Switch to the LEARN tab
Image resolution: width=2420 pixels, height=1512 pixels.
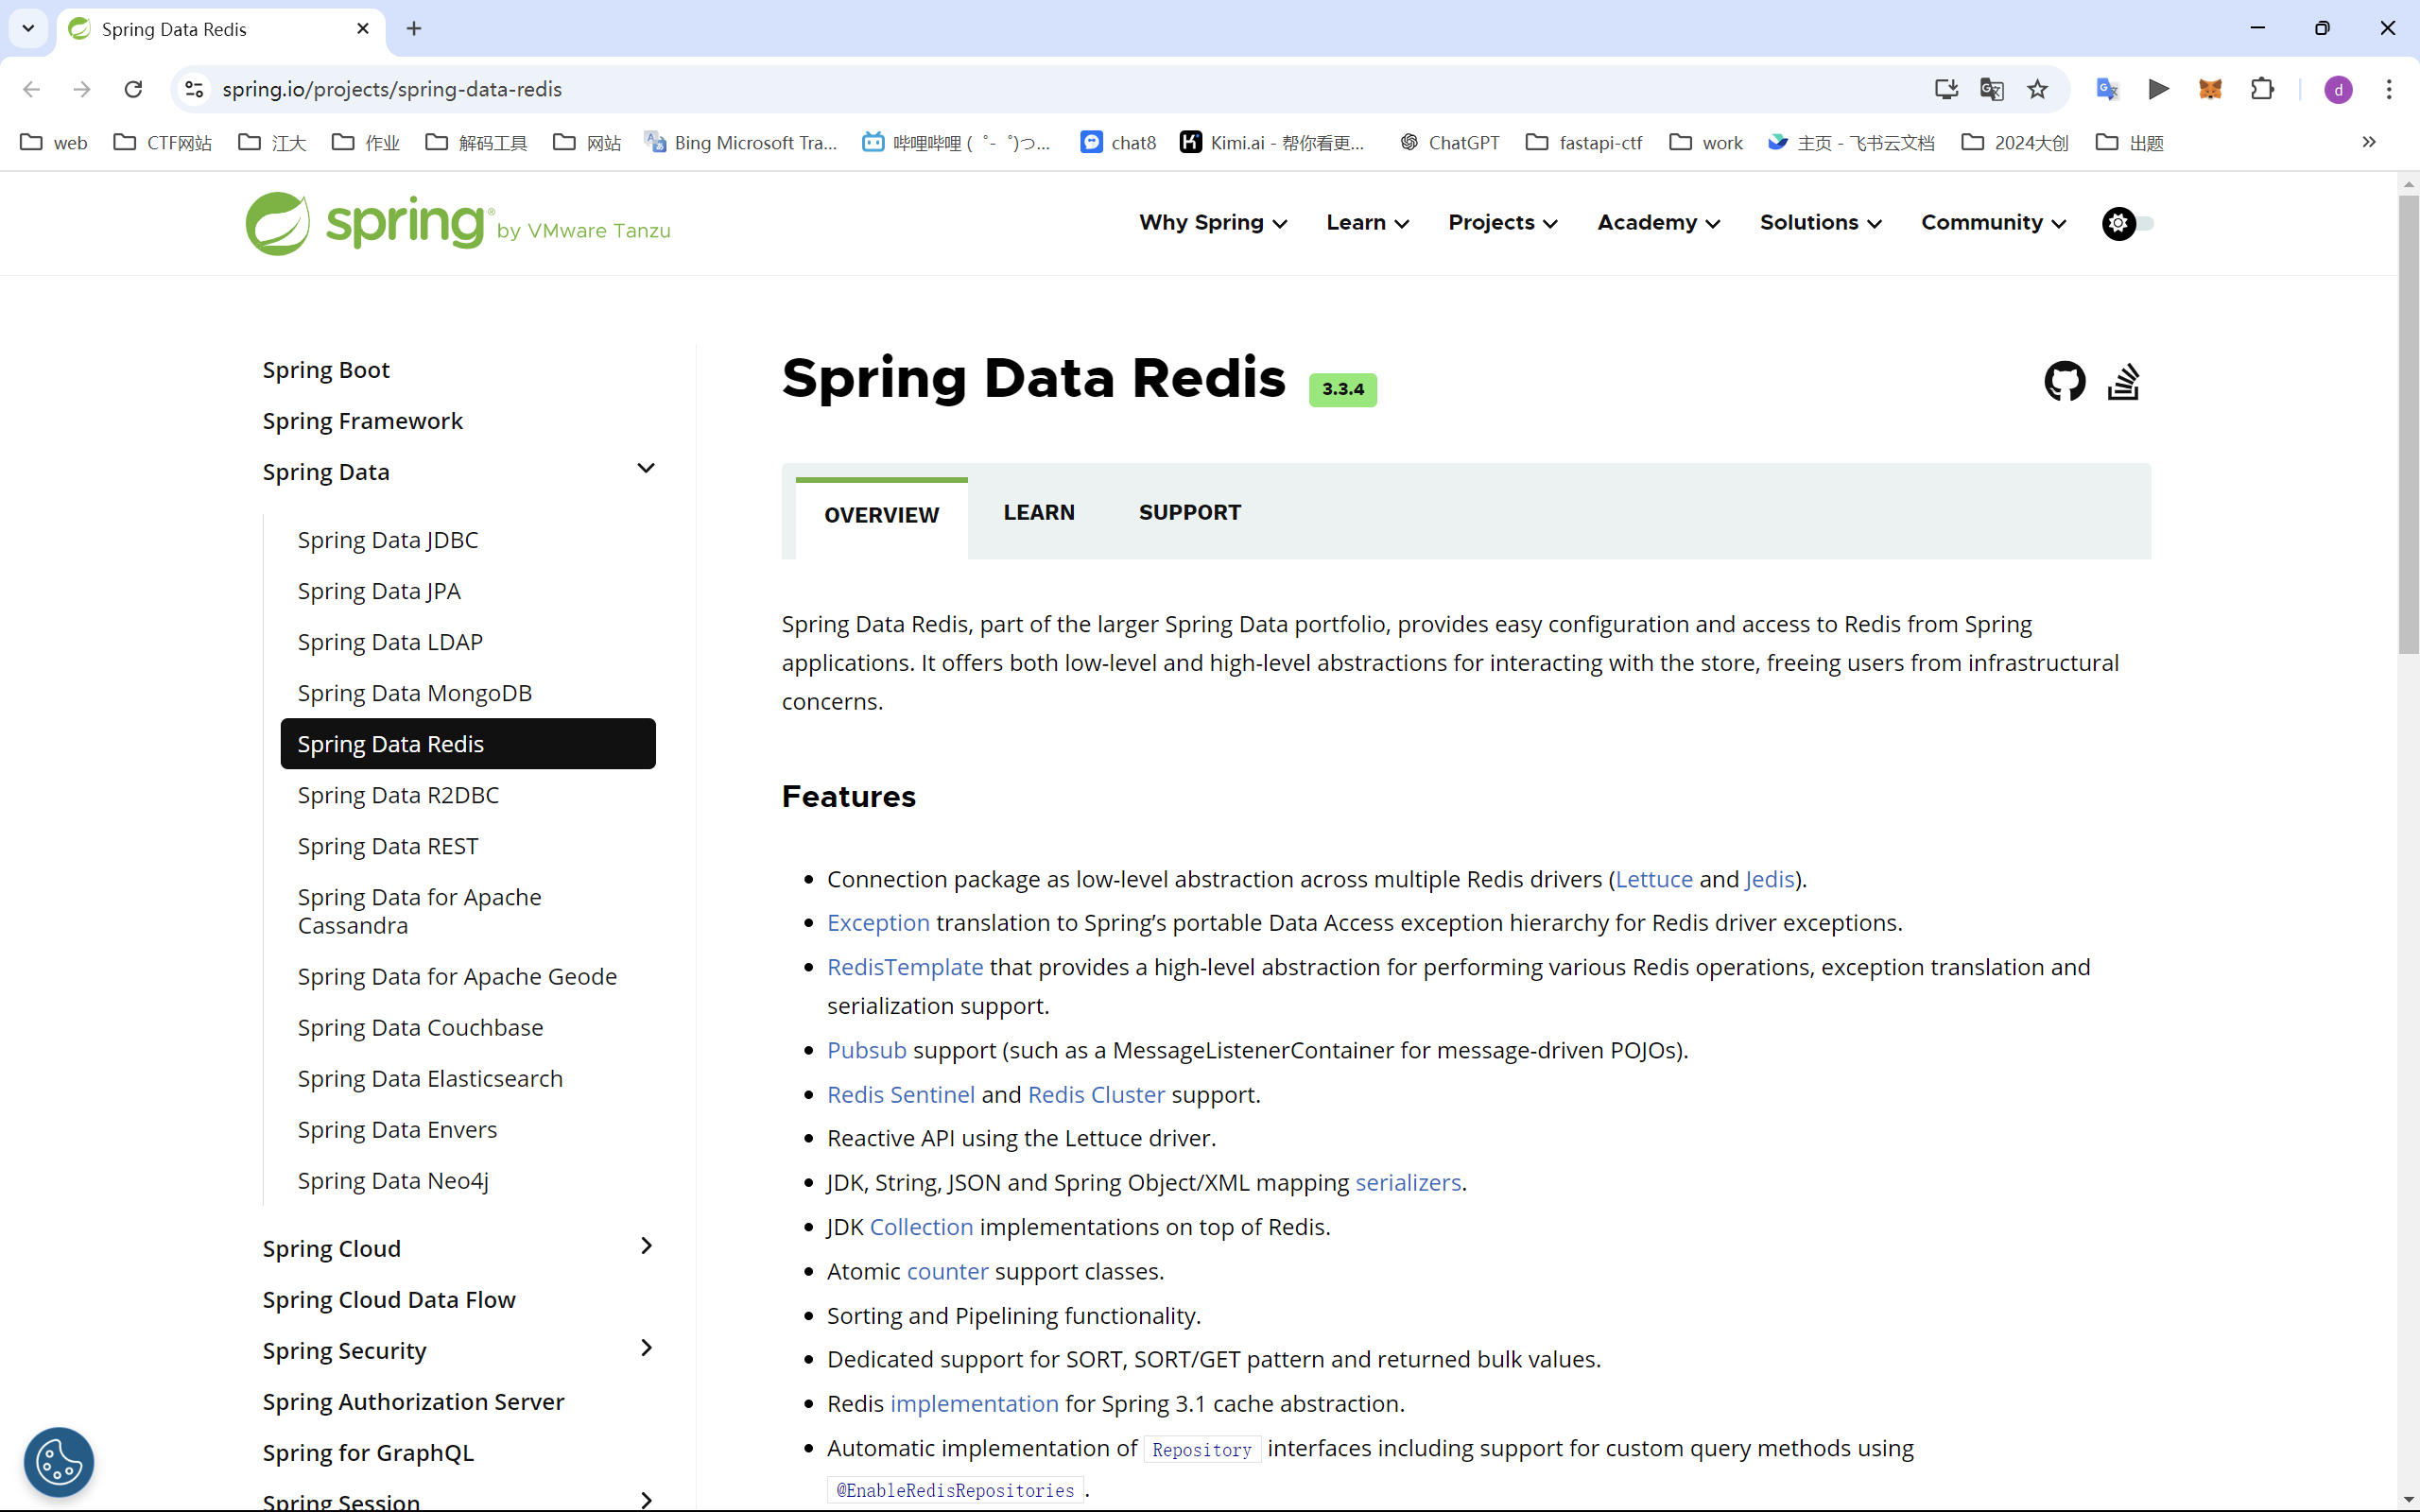click(x=1039, y=513)
